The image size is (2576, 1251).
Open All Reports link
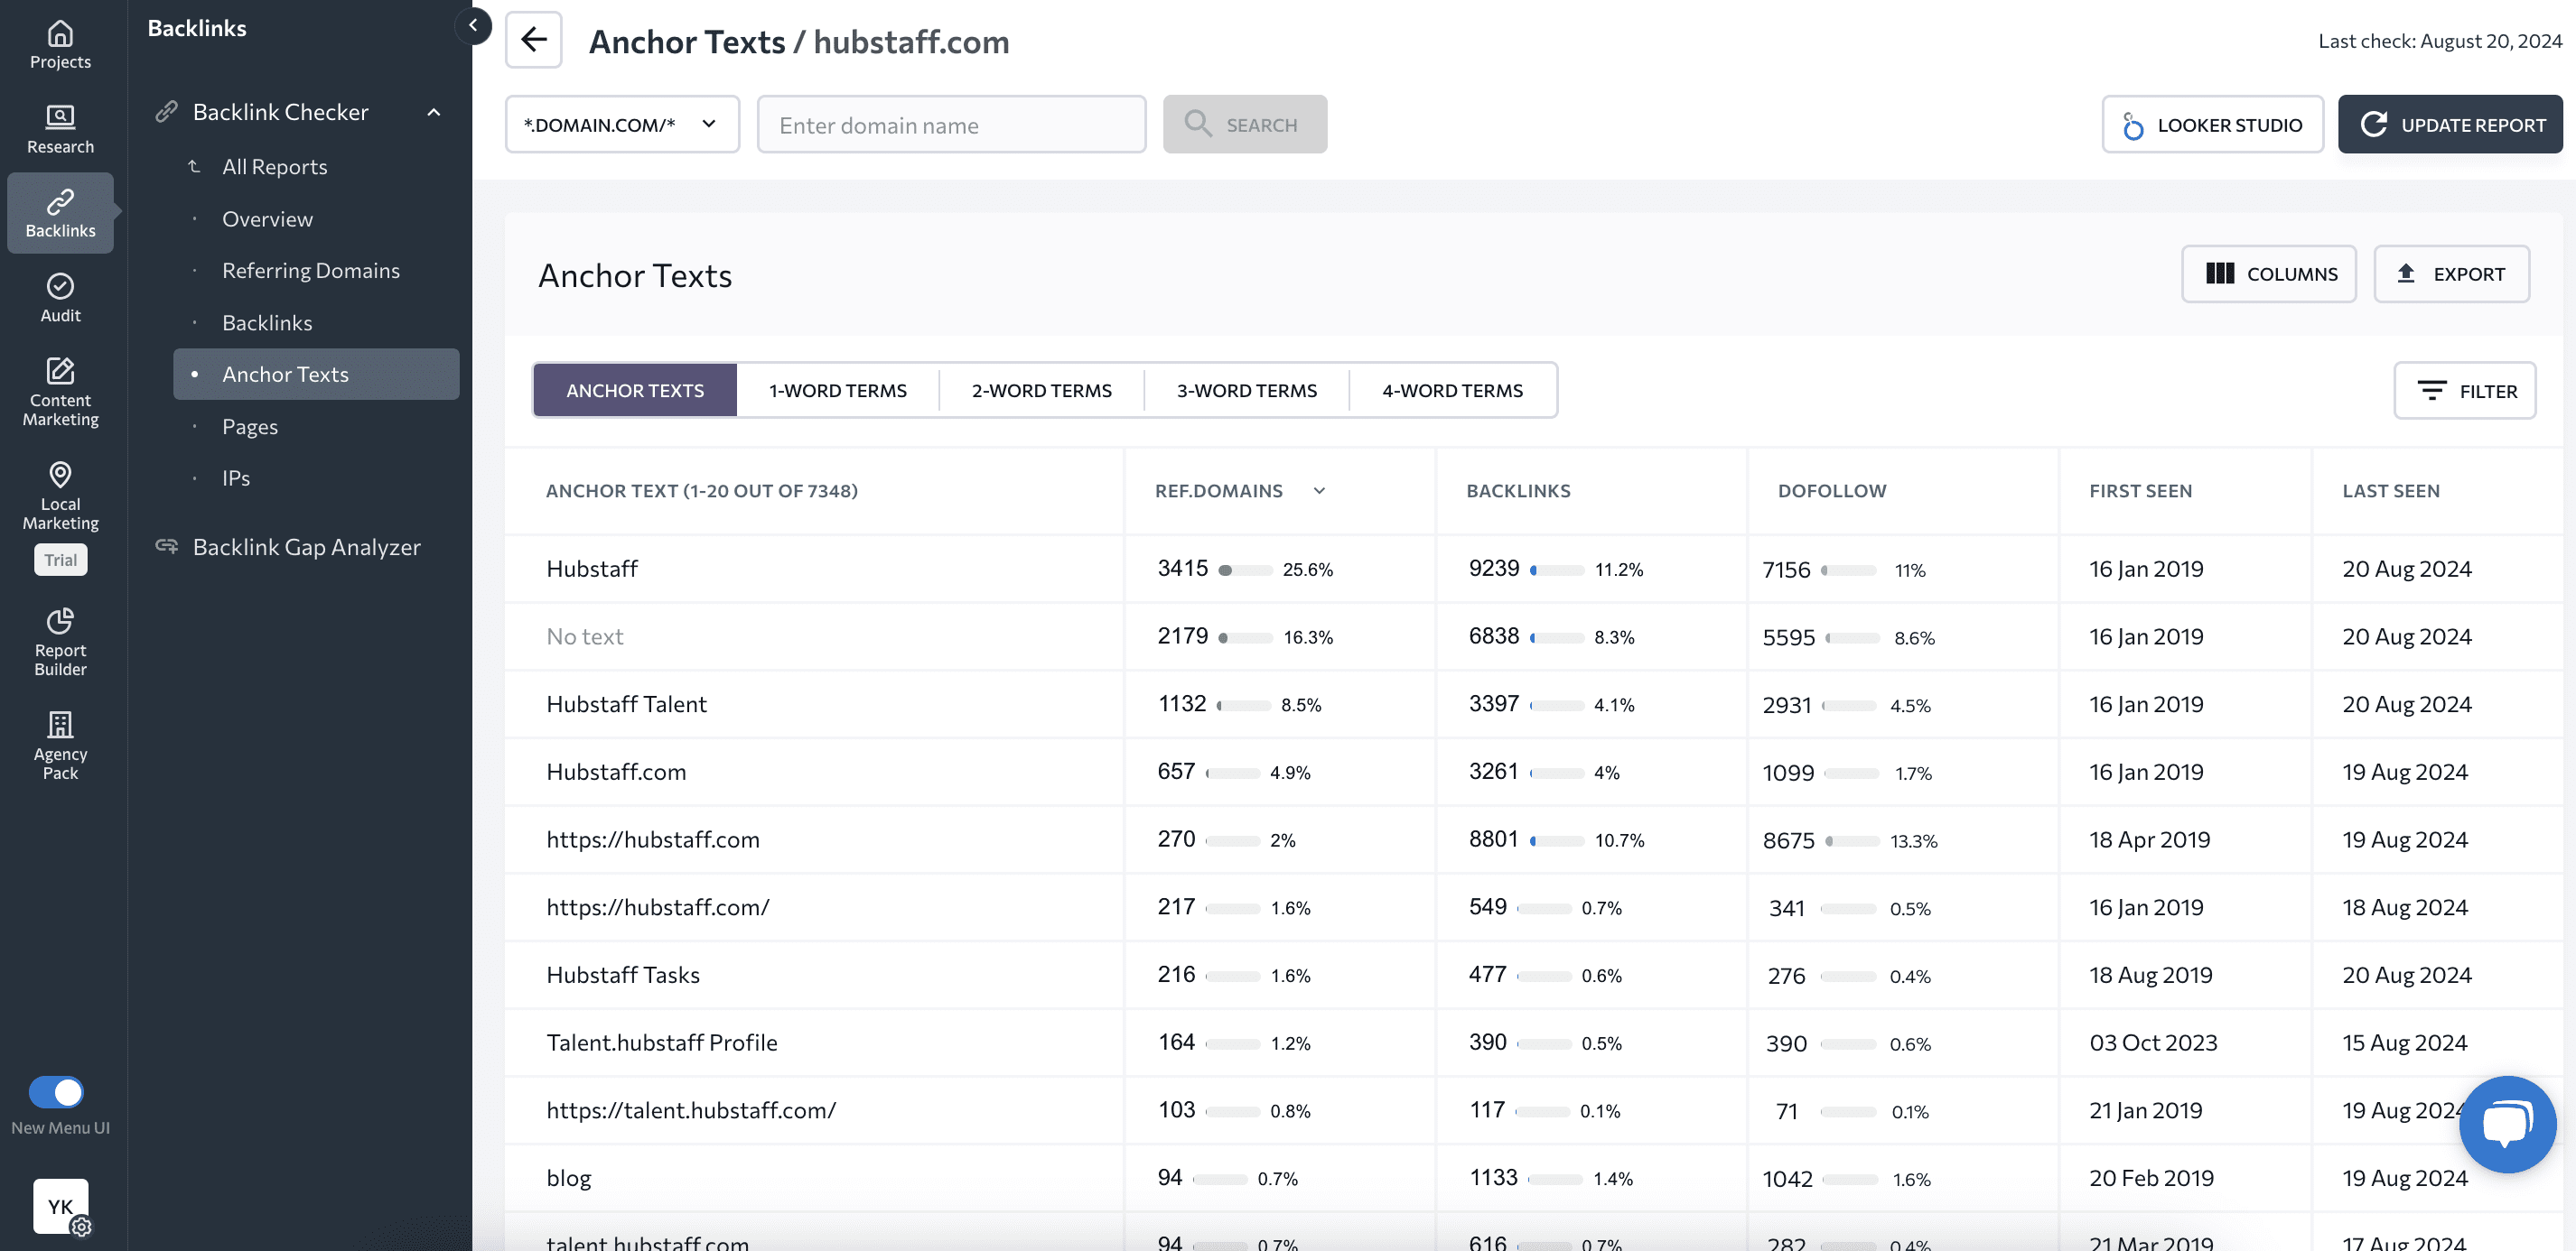point(275,167)
